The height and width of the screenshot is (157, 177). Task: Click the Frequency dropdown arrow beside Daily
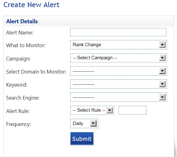pos(93,123)
